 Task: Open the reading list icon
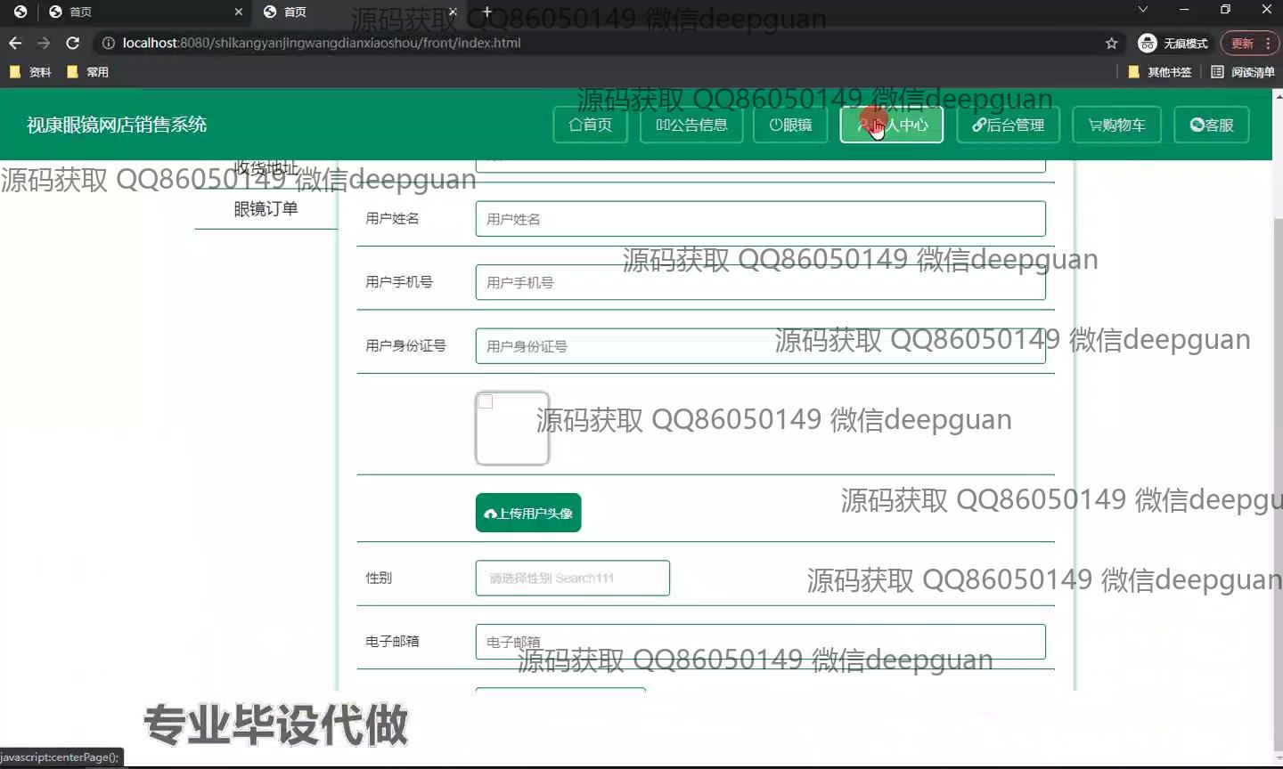tap(1217, 71)
